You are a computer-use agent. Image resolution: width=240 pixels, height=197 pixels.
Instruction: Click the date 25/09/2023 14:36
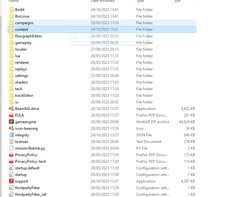(105, 76)
